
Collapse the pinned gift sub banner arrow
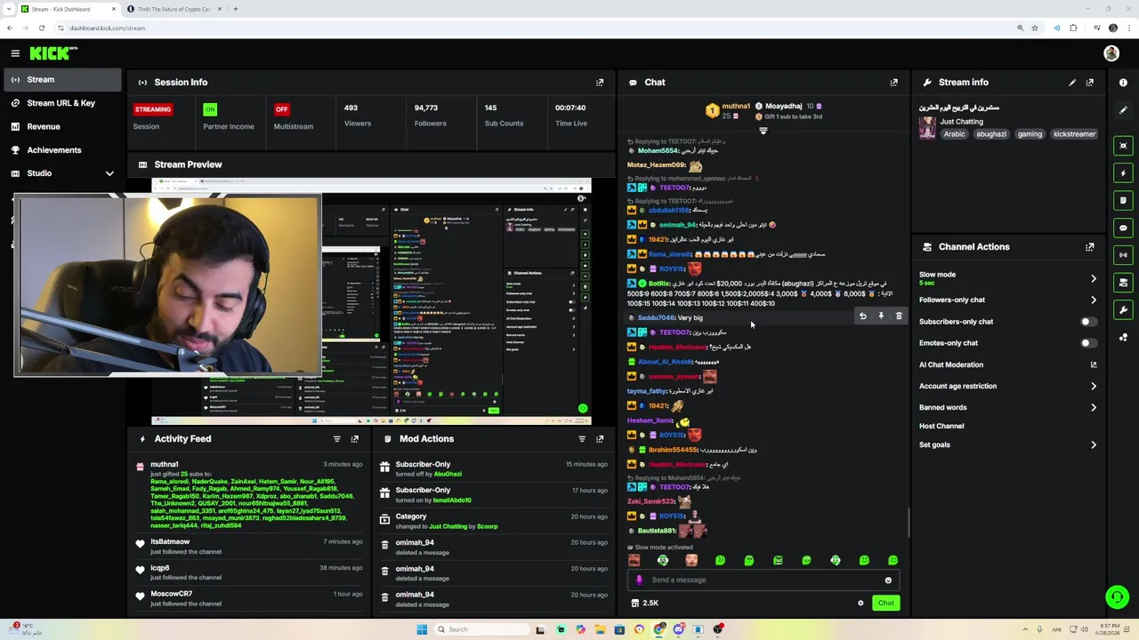[763, 131]
